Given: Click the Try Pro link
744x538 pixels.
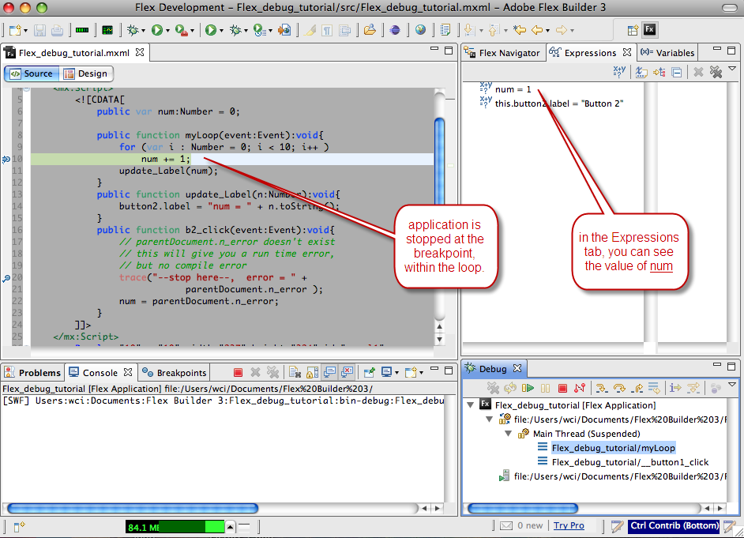Looking at the screenshot, I should (x=569, y=525).
